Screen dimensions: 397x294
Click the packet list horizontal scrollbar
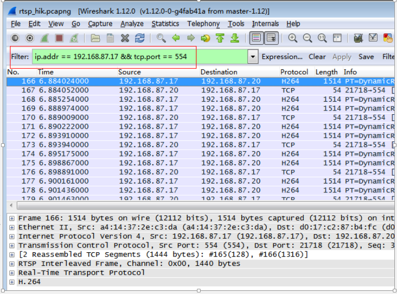click(x=206, y=205)
